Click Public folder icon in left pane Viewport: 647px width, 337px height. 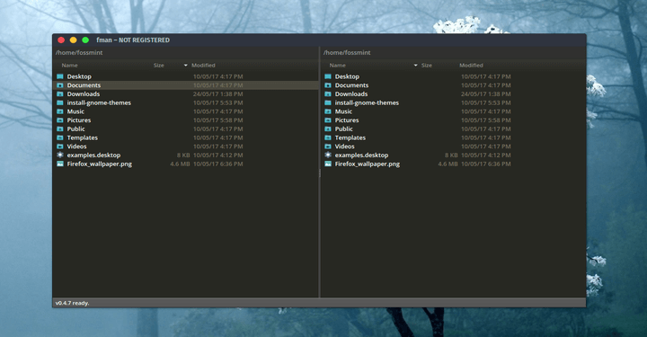tap(60, 129)
